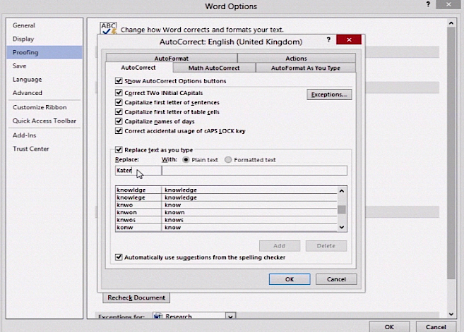Switch to the Actions tab
Image resolution: width=464 pixels, height=332 pixels.
click(296, 59)
